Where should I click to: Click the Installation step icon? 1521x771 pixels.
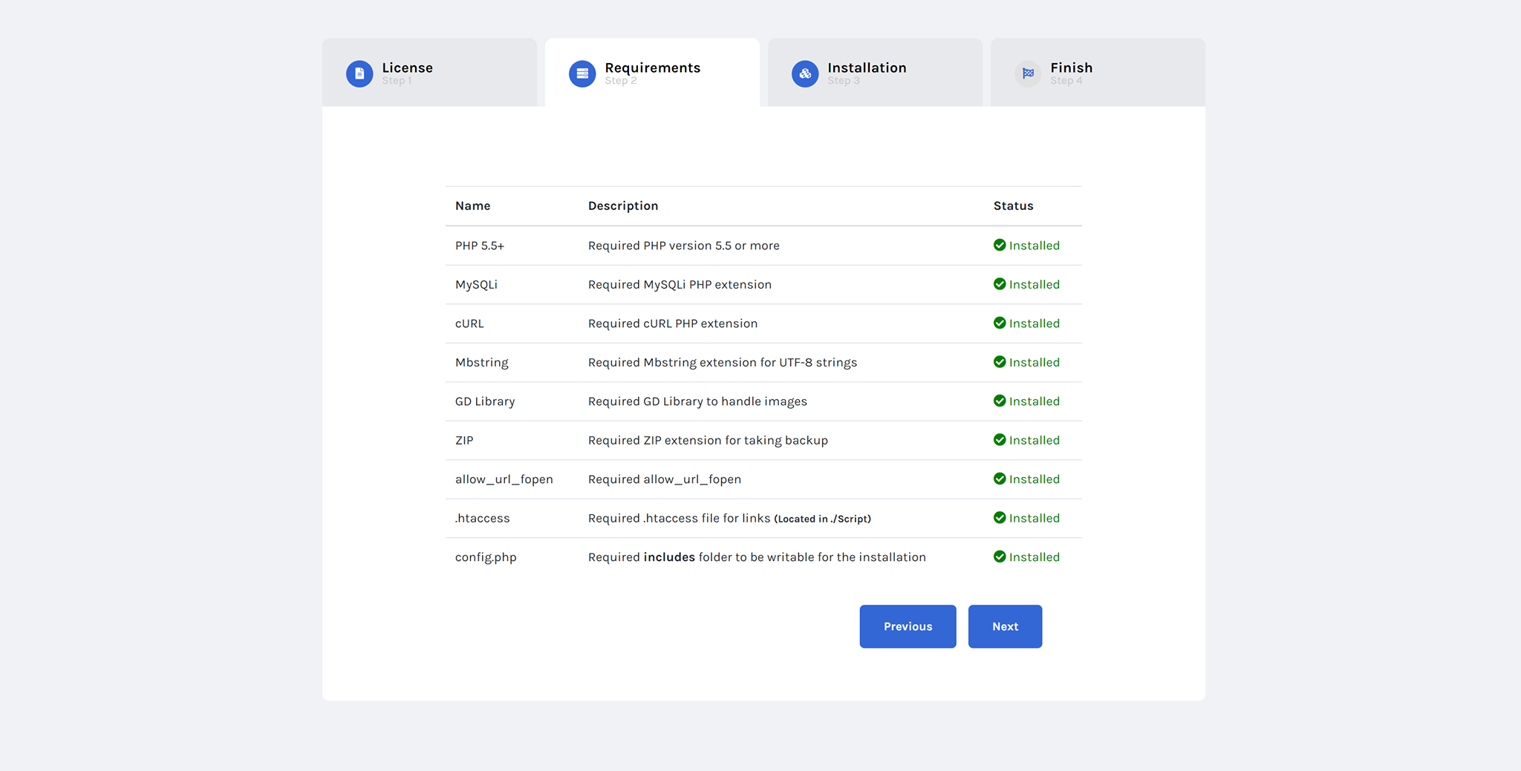(805, 73)
